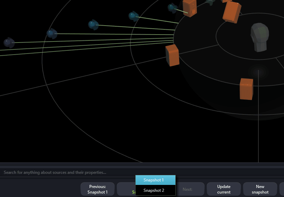The width and height of the screenshot is (284, 197).
Task: Select the large tilted speaker left of the head
Action: click(x=232, y=12)
